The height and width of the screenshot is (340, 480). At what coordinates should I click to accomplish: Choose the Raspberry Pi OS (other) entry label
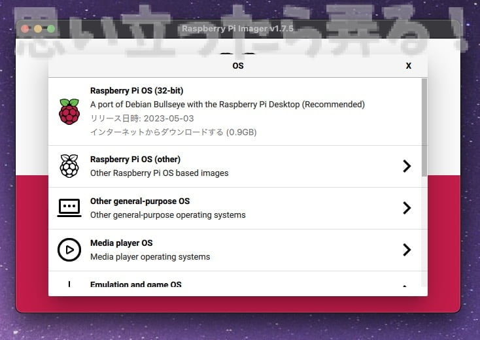click(x=135, y=160)
